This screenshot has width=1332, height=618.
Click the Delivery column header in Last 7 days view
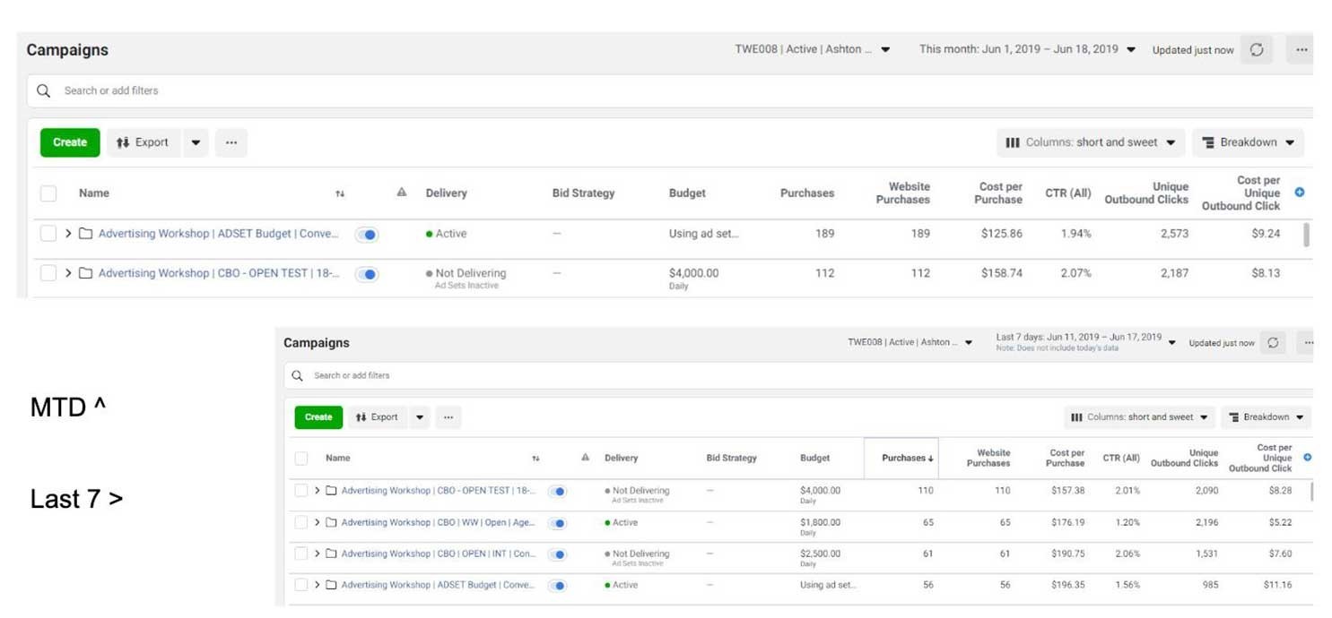coord(621,458)
